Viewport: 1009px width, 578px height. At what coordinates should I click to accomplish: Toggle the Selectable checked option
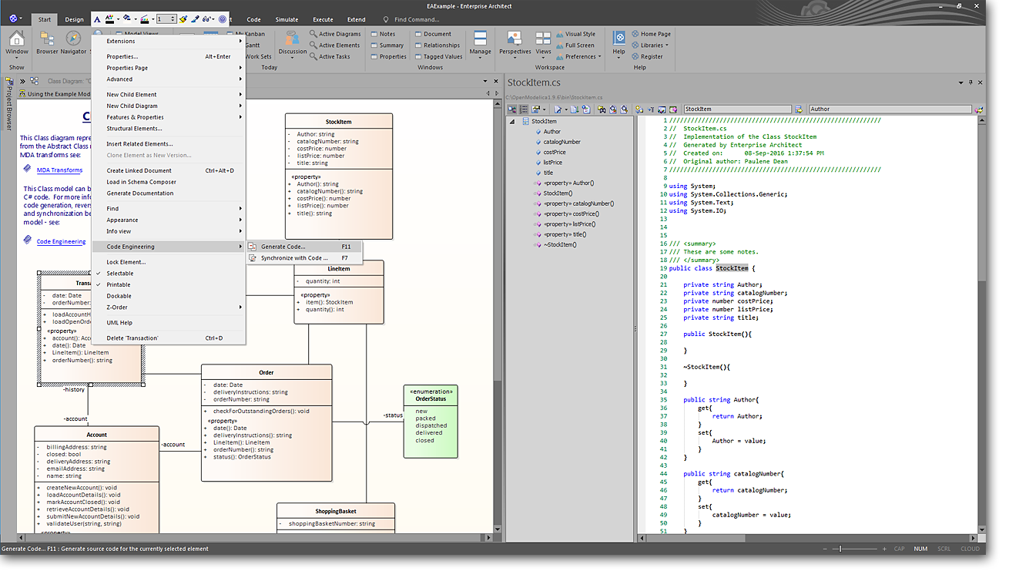coord(119,274)
